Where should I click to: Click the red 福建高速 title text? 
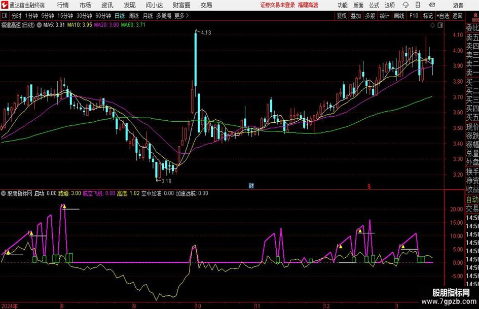coord(308,5)
